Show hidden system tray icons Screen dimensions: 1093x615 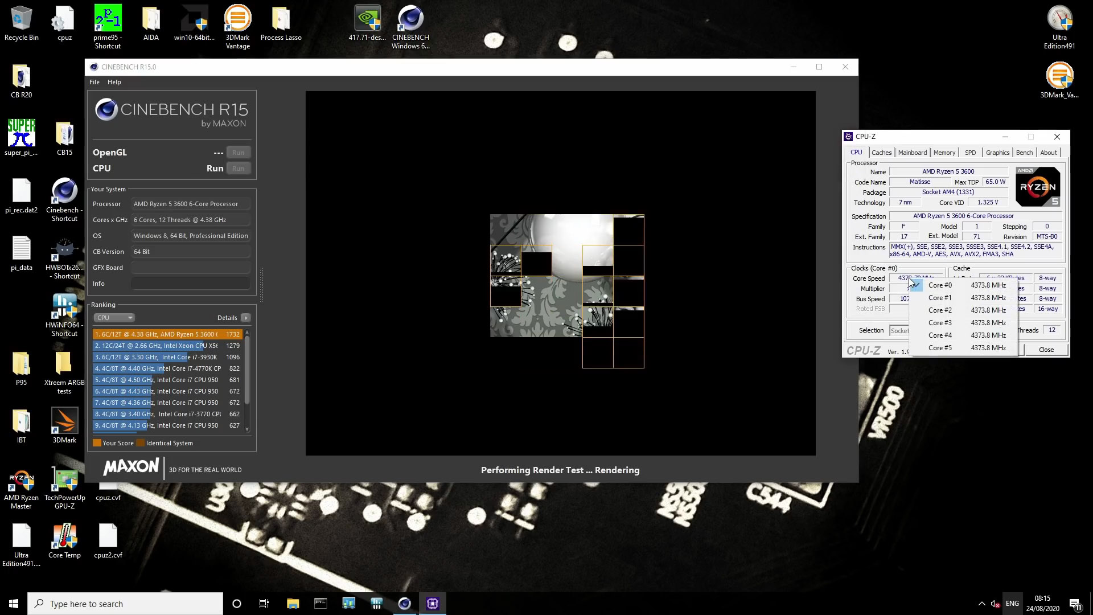[981, 604]
